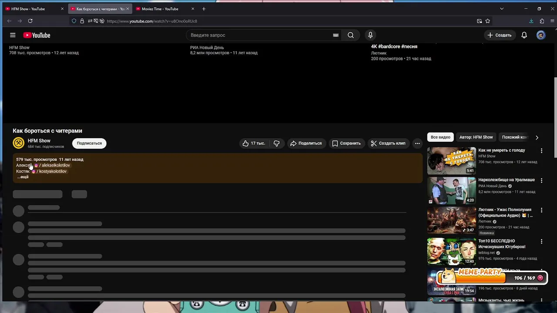The height and width of the screenshot is (313, 557).
Task: Open Firefox downloads panel
Action: [x=531, y=21]
